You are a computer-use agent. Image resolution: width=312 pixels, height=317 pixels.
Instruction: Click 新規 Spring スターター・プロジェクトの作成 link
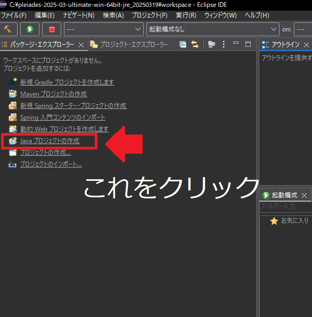click(x=73, y=106)
